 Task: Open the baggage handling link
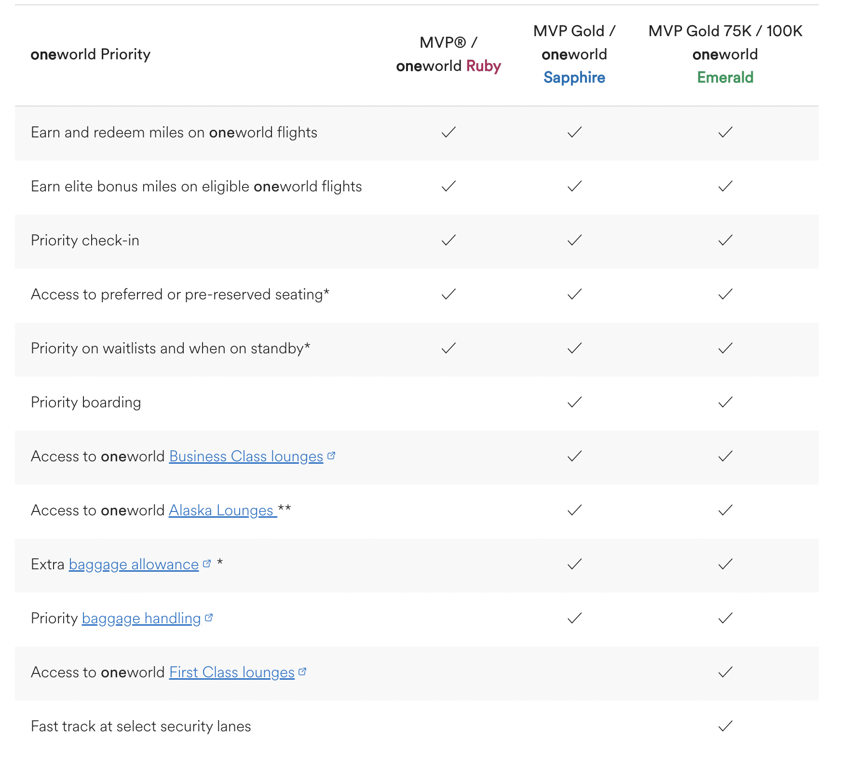[x=141, y=618]
